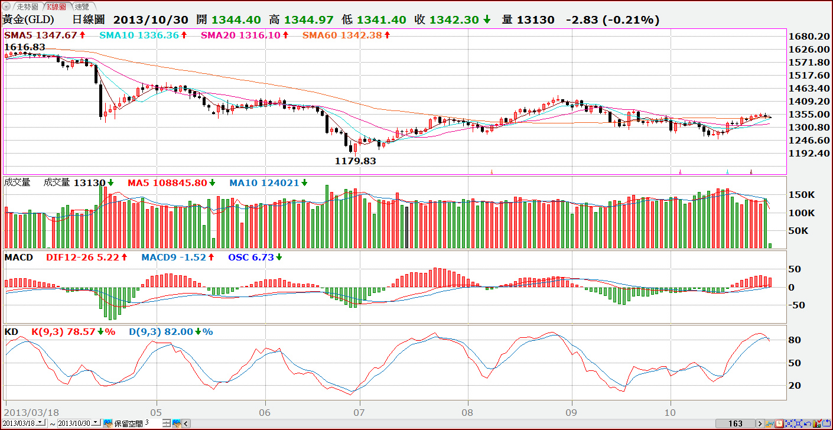This screenshot has width=833, height=430.
Task: Click the MACD panel title
Action: point(18,258)
